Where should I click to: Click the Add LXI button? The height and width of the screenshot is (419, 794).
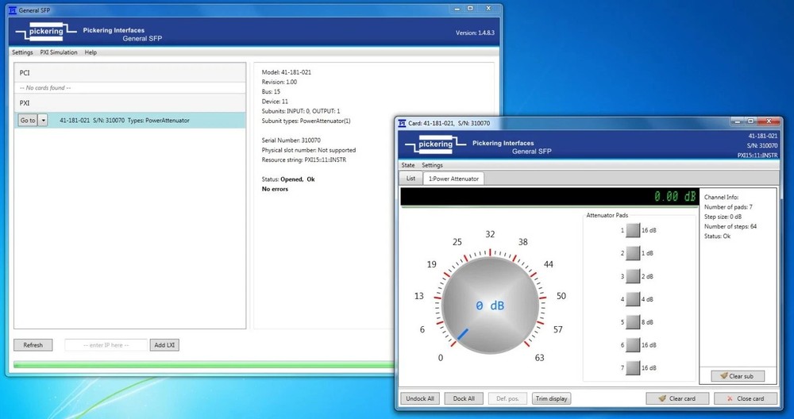coord(164,345)
